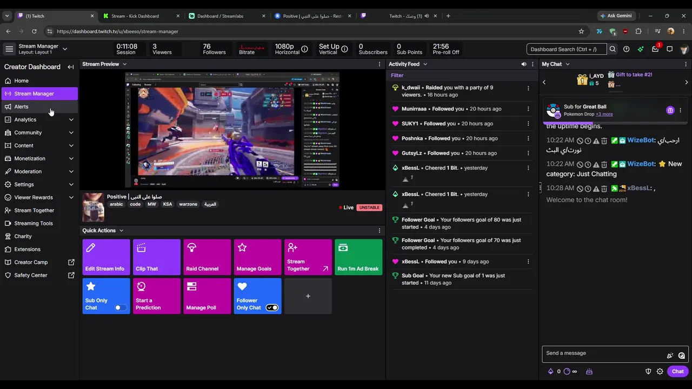Viewport: 692px width, 389px height.
Task: Mute Activity Feed sound alerts
Action: pos(524,64)
